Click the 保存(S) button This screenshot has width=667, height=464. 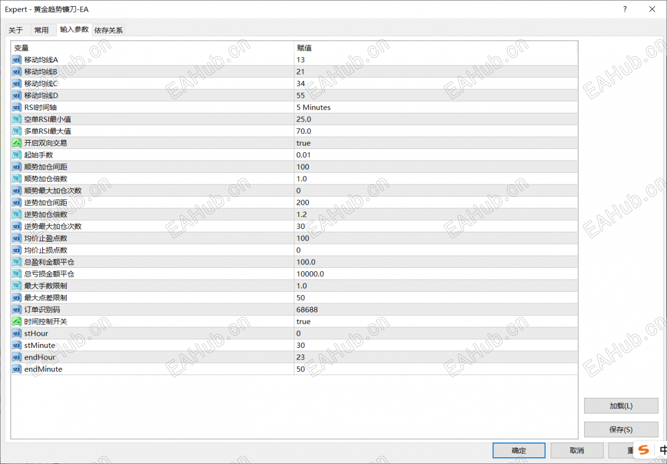coord(621,430)
